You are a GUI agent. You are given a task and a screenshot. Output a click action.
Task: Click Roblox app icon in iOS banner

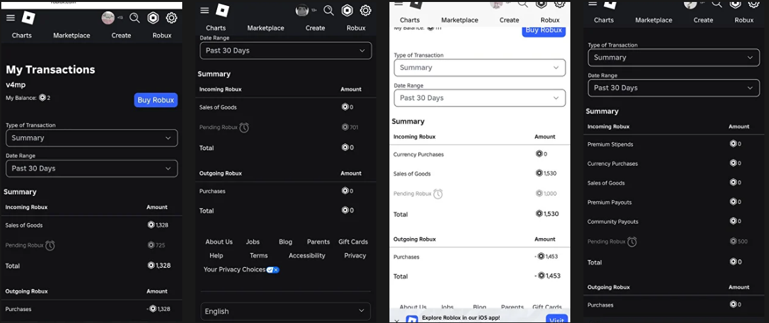point(412,319)
